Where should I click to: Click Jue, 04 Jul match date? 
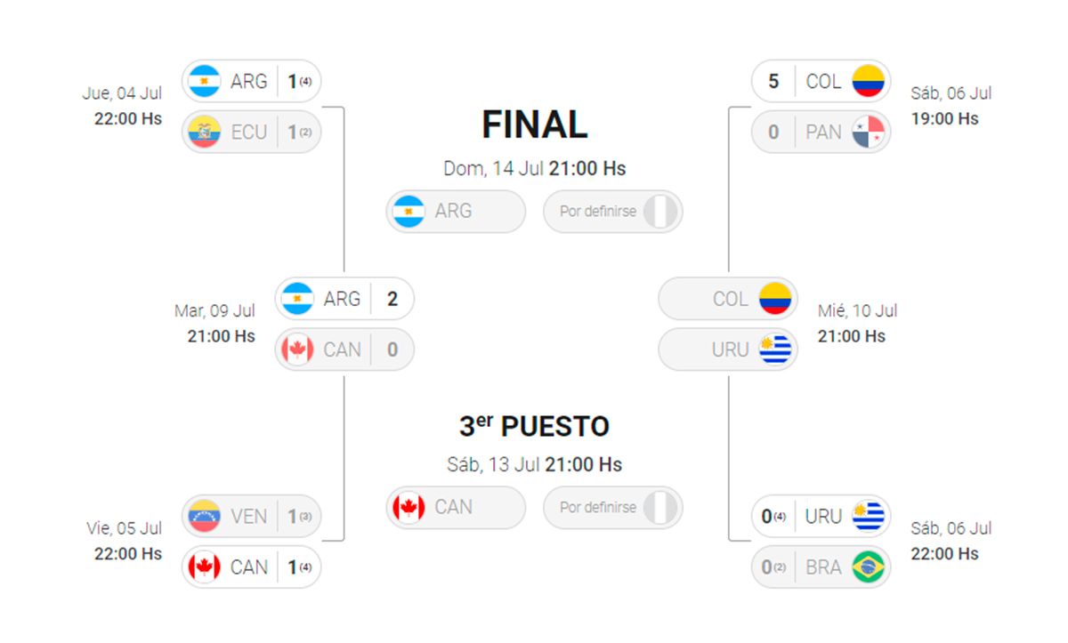tap(122, 93)
